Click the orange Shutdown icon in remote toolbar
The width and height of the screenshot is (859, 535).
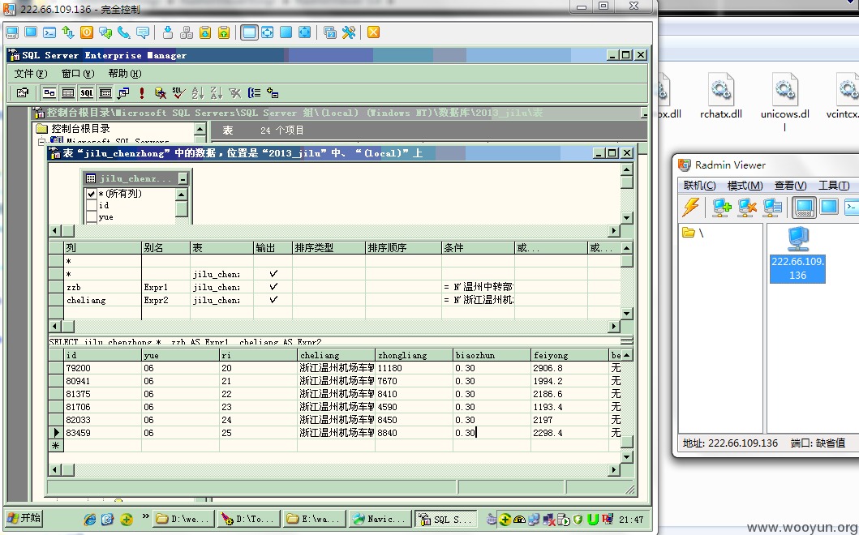(x=87, y=32)
